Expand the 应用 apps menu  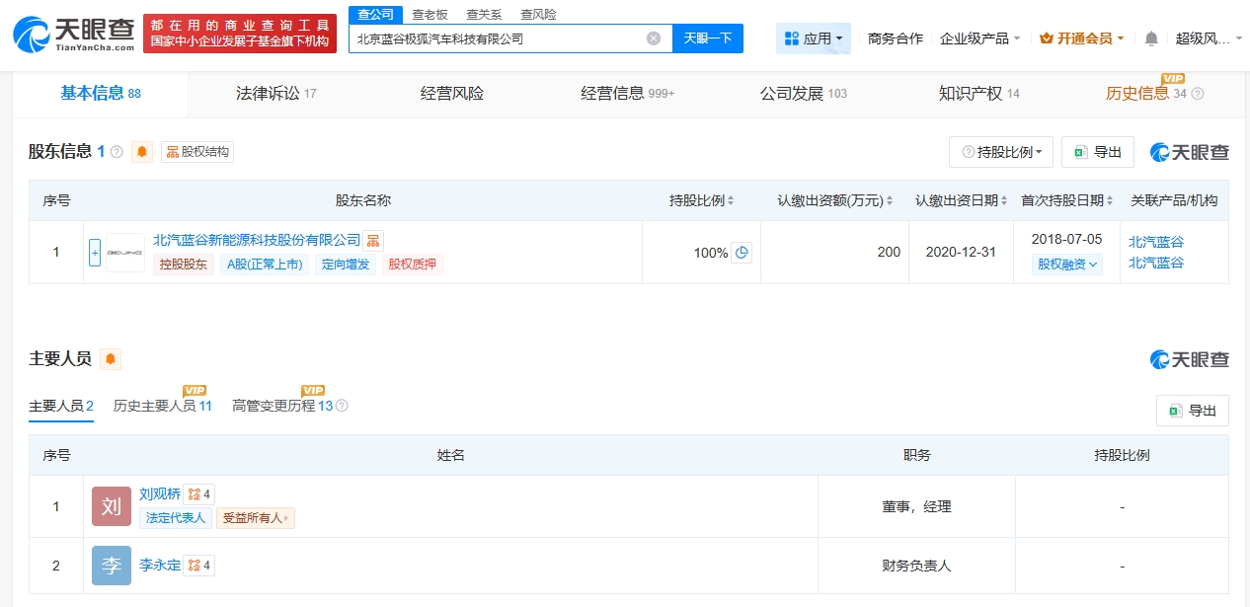coord(813,38)
